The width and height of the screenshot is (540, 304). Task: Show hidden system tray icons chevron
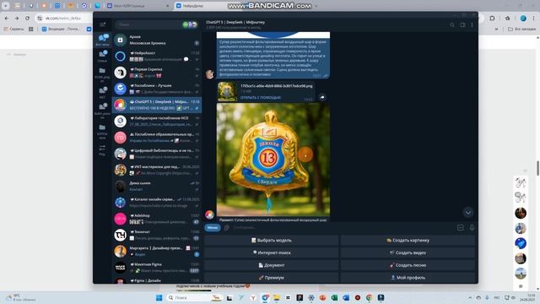coord(470,298)
